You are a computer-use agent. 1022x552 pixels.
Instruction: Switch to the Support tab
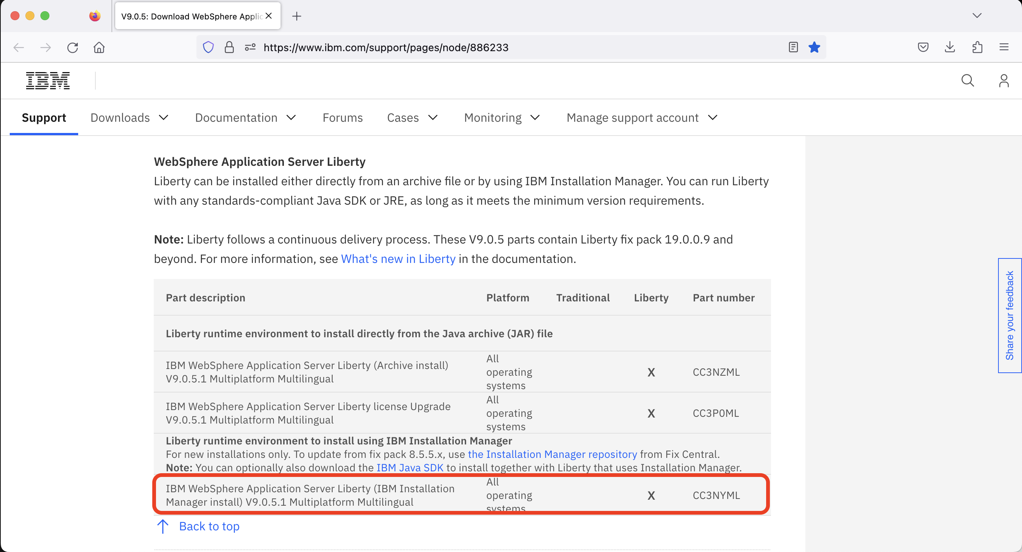tap(44, 118)
